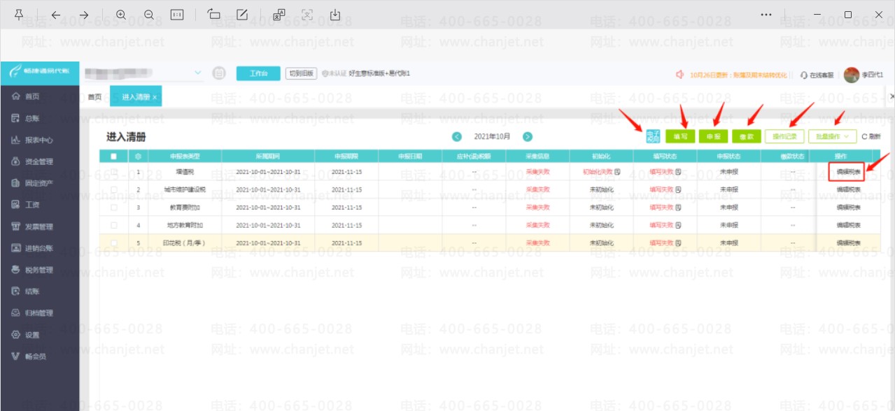Open the company name dropdown arrow
The image size is (895, 411).
(x=197, y=73)
